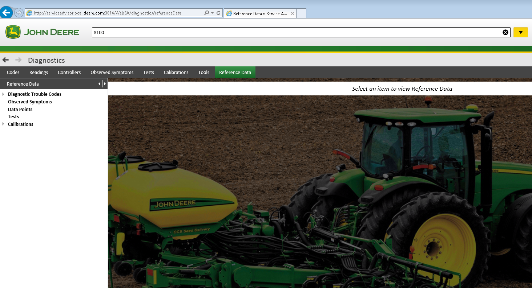The width and height of the screenshot is (532, 288).
Task: Click the John Deere logo
Action: pyautogui.click(x=42, y=32)
